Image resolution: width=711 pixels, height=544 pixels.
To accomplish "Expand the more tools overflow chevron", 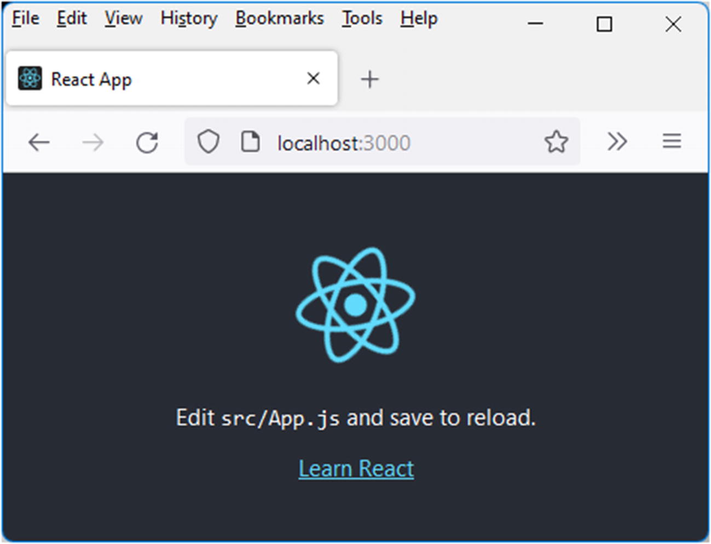I will click(x=617, y=142).
